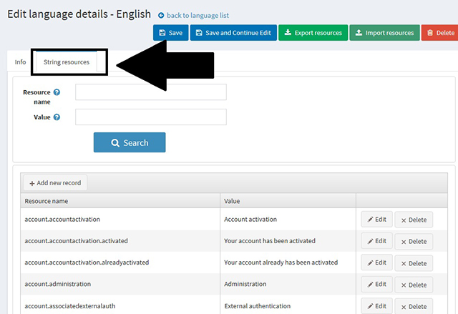
Task: Edit the account.administration record
Action: coord(377,284)
